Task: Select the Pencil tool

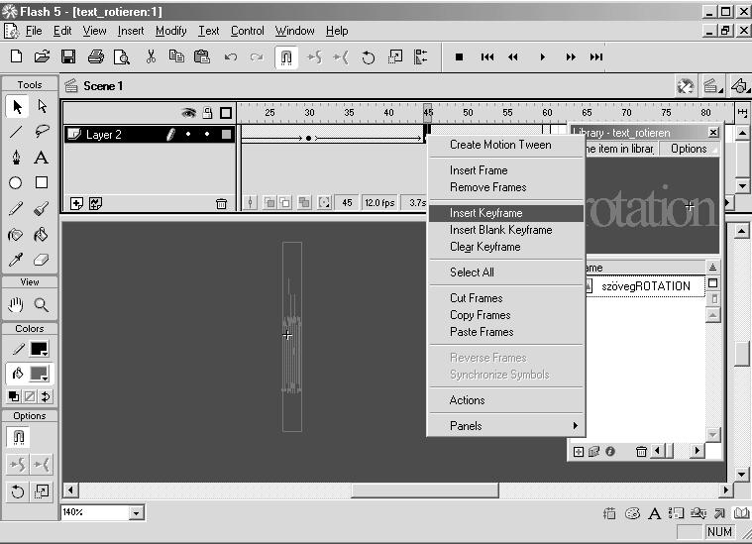Action: click(x=16, y=209)
